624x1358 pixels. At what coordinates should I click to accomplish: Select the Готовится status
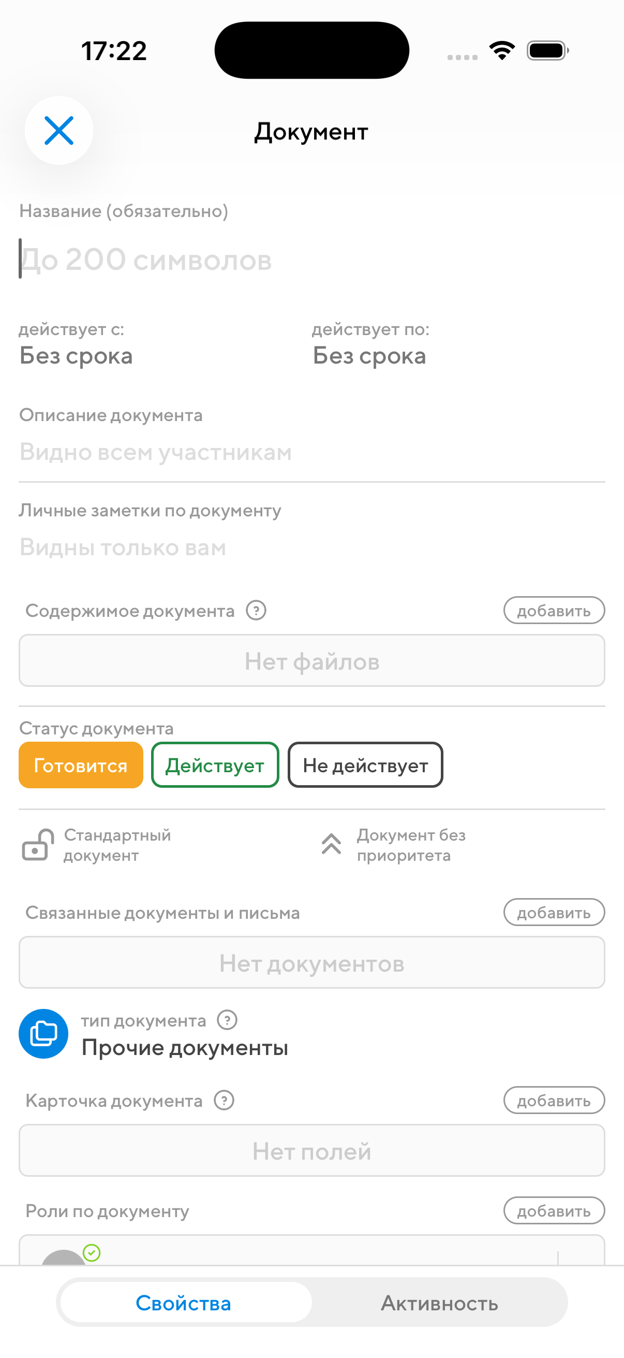(81, 765)
